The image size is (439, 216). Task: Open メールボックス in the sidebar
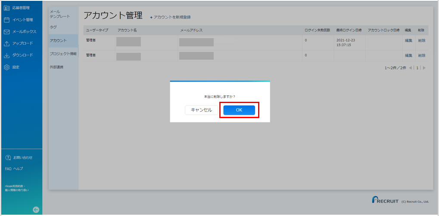(x=25, y=32)
